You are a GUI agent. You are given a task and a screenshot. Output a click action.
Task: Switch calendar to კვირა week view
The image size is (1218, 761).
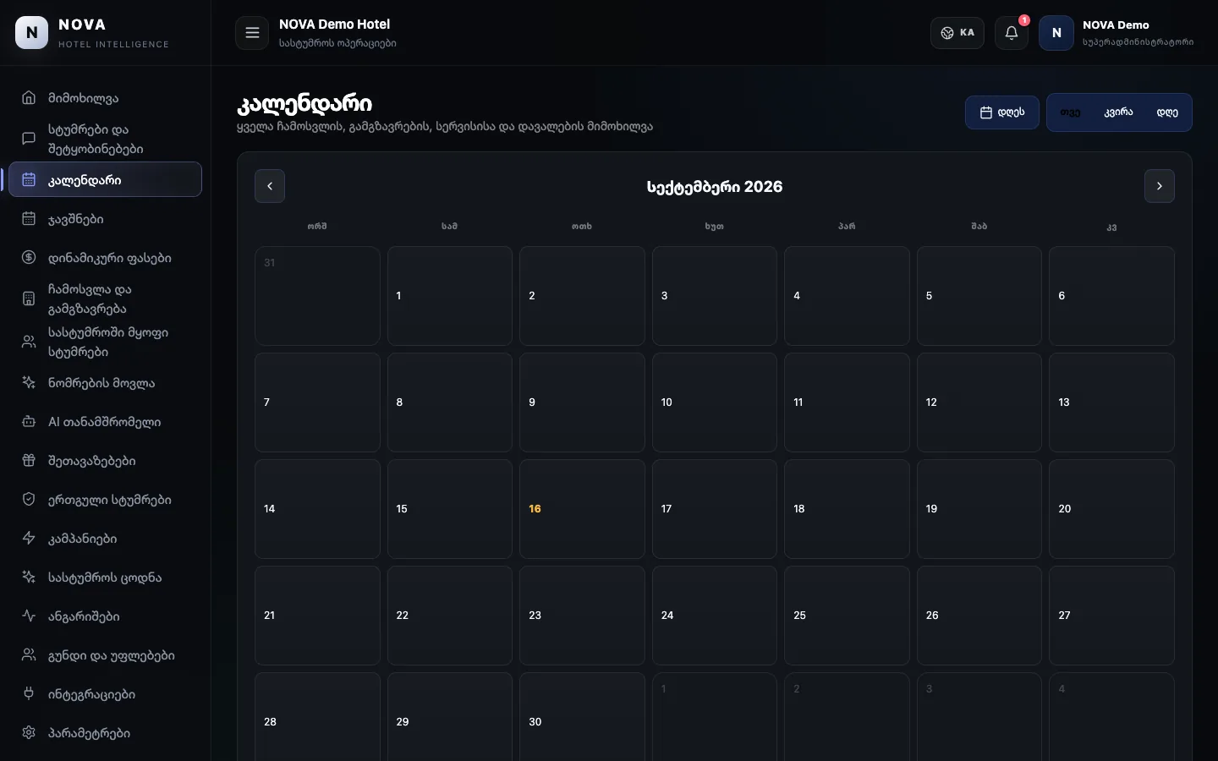pyautogui.click(x=1118, y=112)
